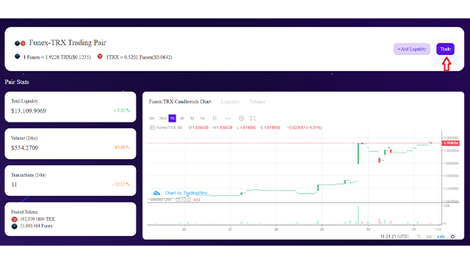Toggle percentage scale at chart bottom

tap(419, 236)
